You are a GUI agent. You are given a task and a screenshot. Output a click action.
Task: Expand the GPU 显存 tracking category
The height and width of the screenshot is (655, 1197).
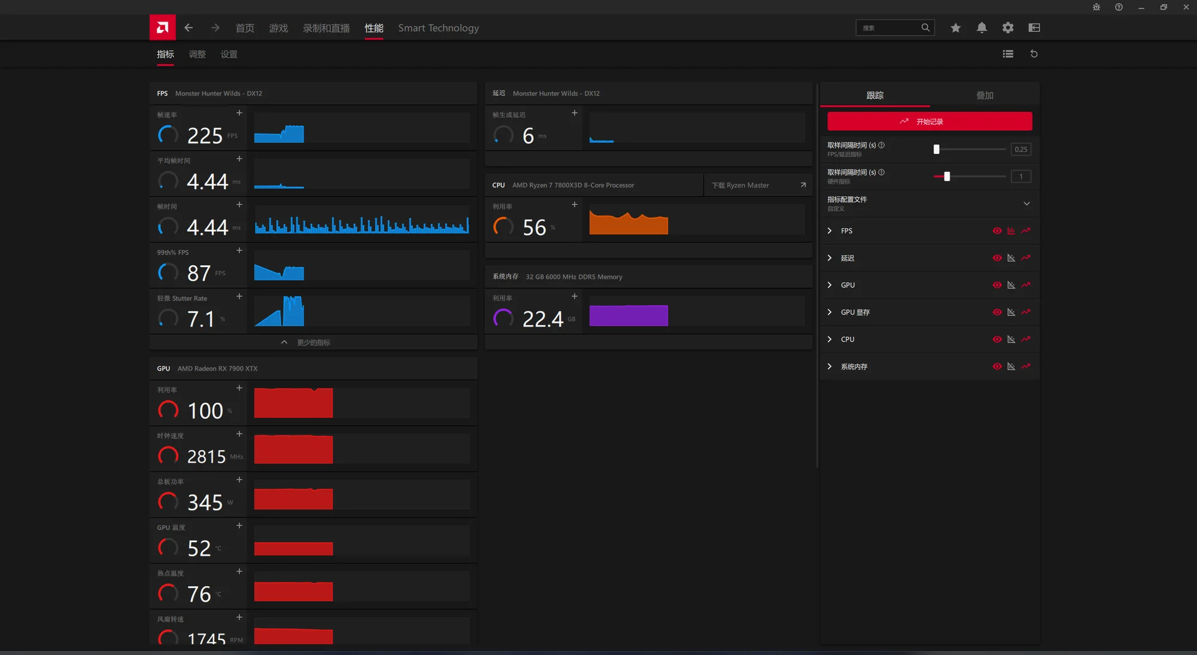coord(830,312)
